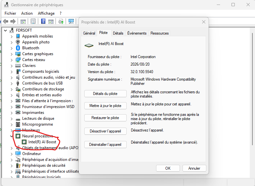This screenshot has width=255, height=186.
Task: Expand Contrôleurs audio, vidéo et jeu chevron
Action: coord(11,78)
